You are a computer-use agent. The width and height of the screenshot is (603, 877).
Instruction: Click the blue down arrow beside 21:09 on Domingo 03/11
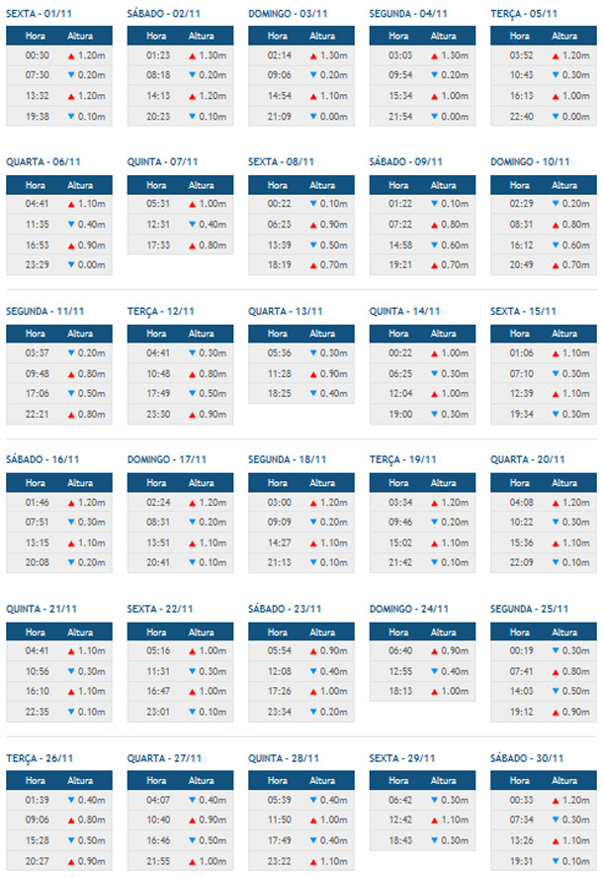313,116
